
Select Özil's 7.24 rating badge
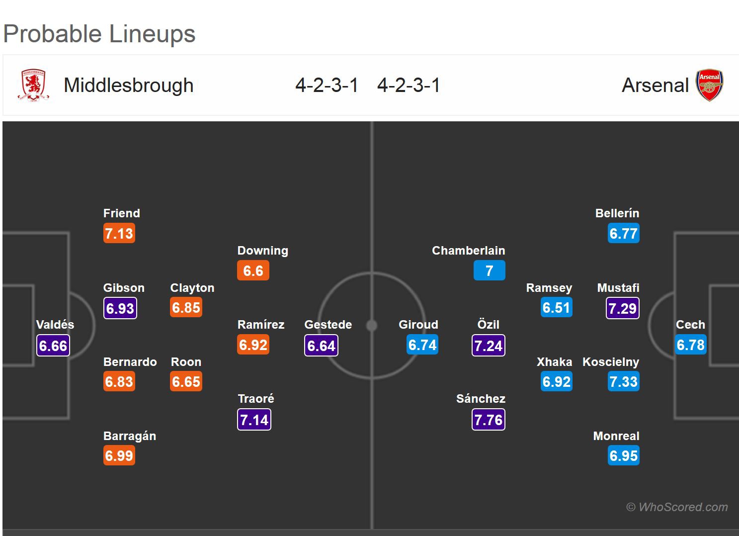(x=489, y=346)
